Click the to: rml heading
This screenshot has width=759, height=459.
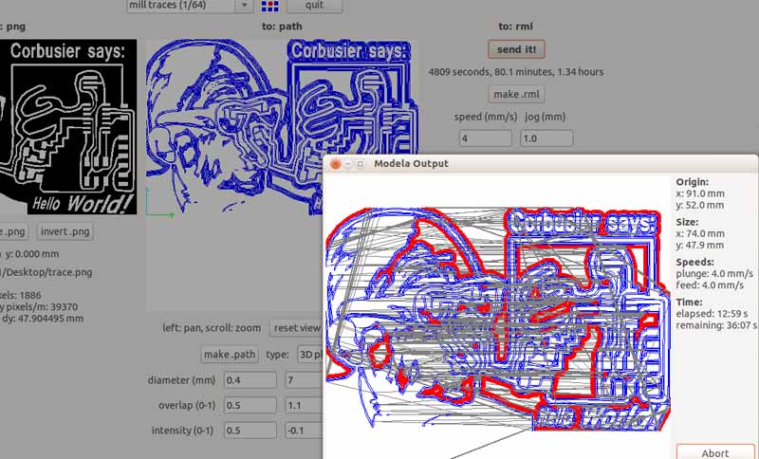click(x=515, y=27)
